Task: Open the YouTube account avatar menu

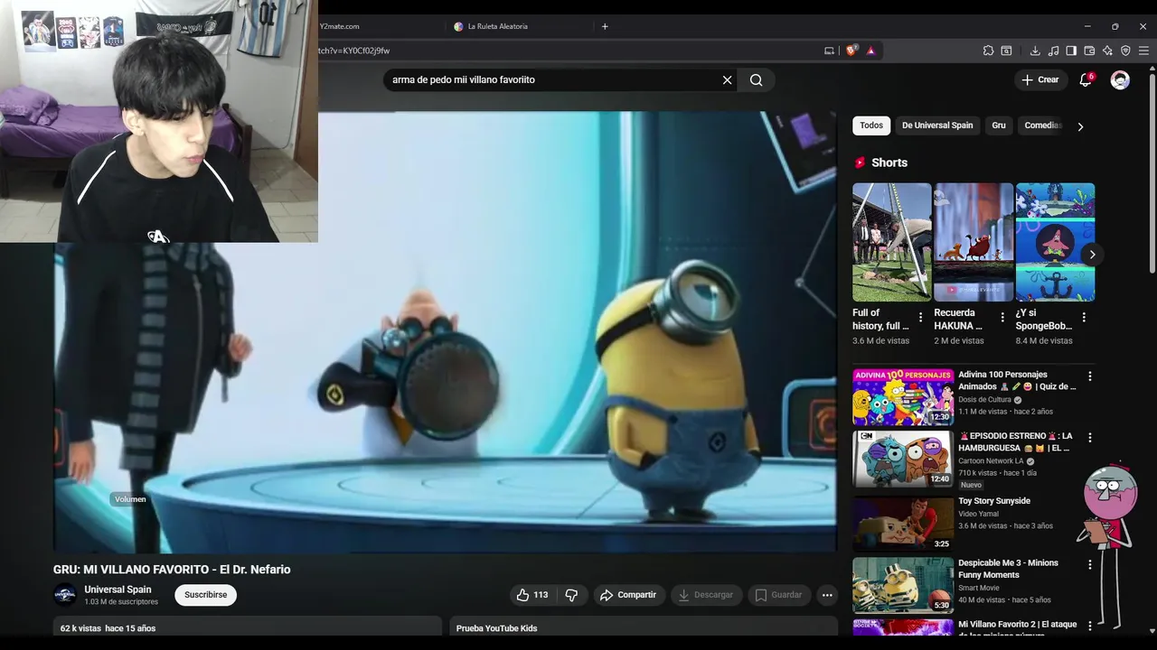Action: click(1120, 79)
